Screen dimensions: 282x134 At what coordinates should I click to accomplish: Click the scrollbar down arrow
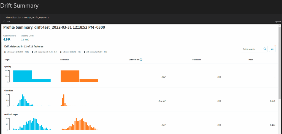tap(280, 132)
